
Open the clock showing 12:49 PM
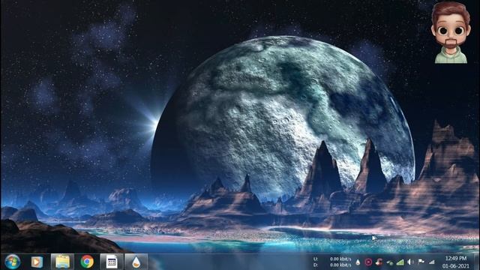(456, 259)
